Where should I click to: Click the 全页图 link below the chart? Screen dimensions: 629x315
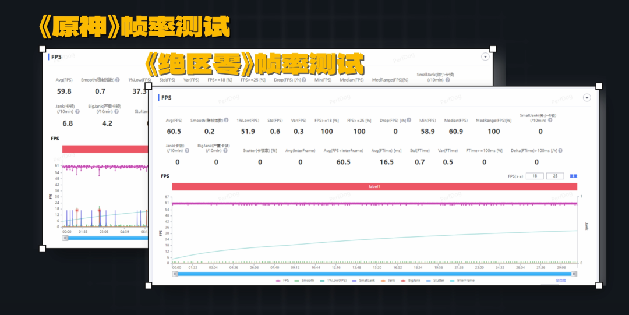pyautogui.click(x=561, y=280)
